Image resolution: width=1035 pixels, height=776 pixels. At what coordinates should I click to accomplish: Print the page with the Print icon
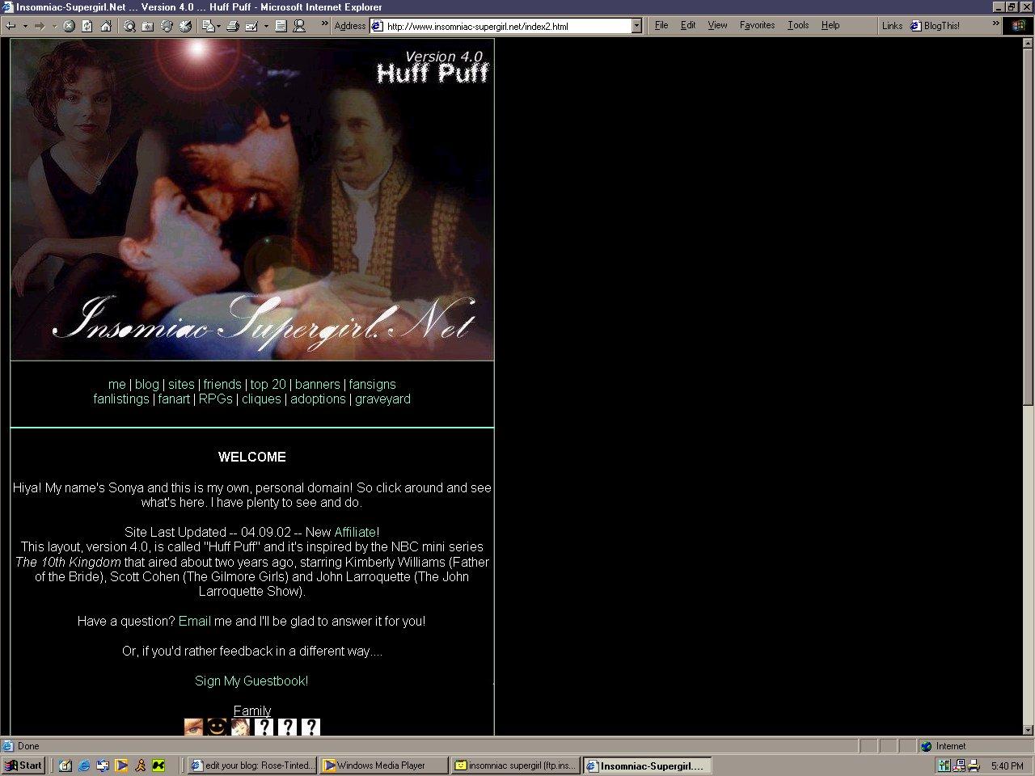(233, 26)
